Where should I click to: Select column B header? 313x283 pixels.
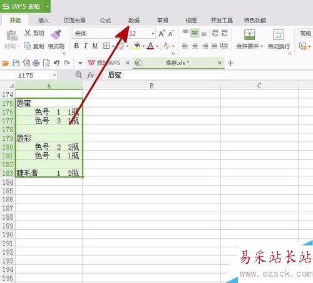tap(151, 86)
